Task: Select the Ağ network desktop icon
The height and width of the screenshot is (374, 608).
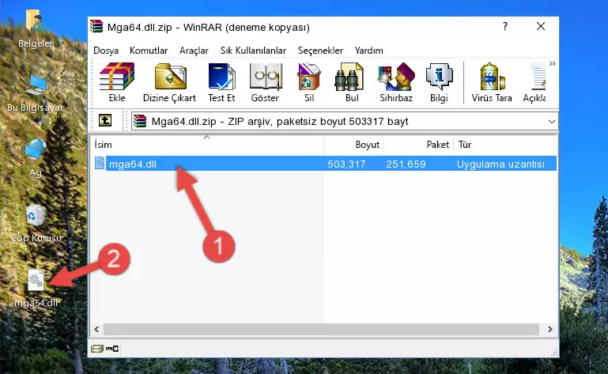Action: [36, 158]
